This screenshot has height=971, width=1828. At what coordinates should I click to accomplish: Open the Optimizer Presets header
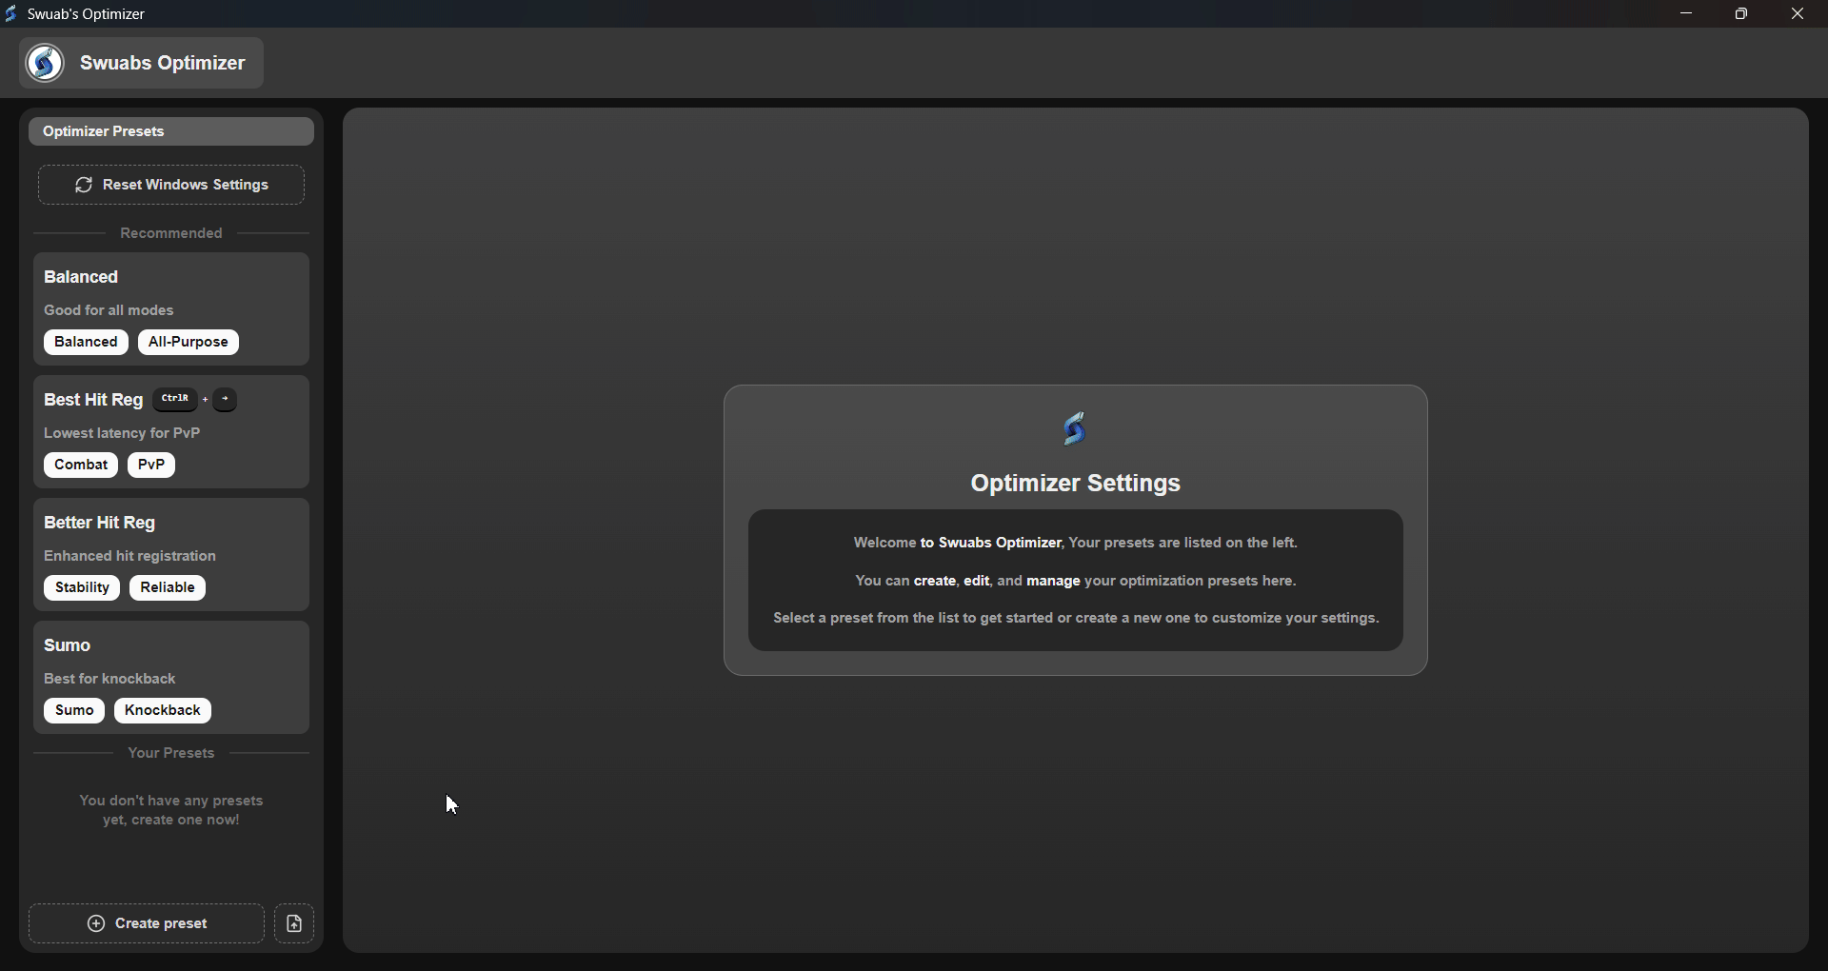[171, 131]
